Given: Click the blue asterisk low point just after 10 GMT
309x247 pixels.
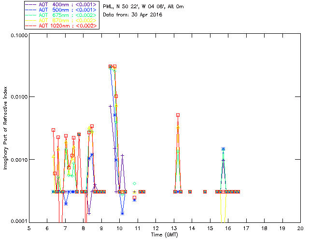Looking at the screenshot, I should (x=123, y=213).
